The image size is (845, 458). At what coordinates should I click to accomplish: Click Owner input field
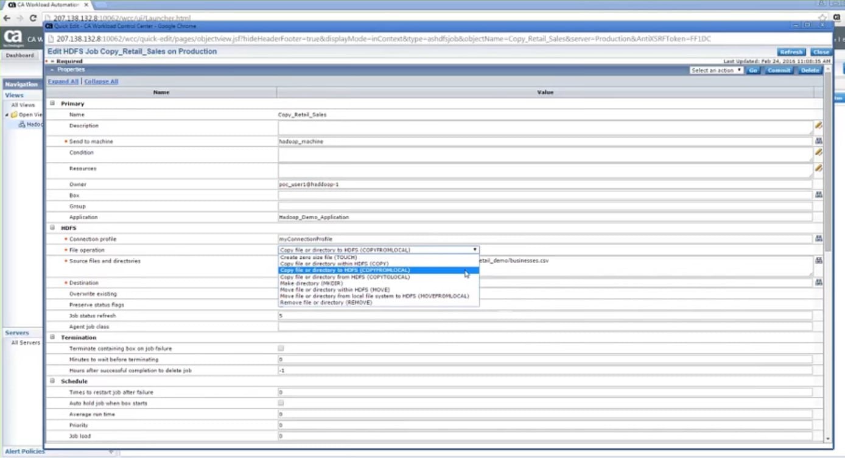tap(545, 184)
